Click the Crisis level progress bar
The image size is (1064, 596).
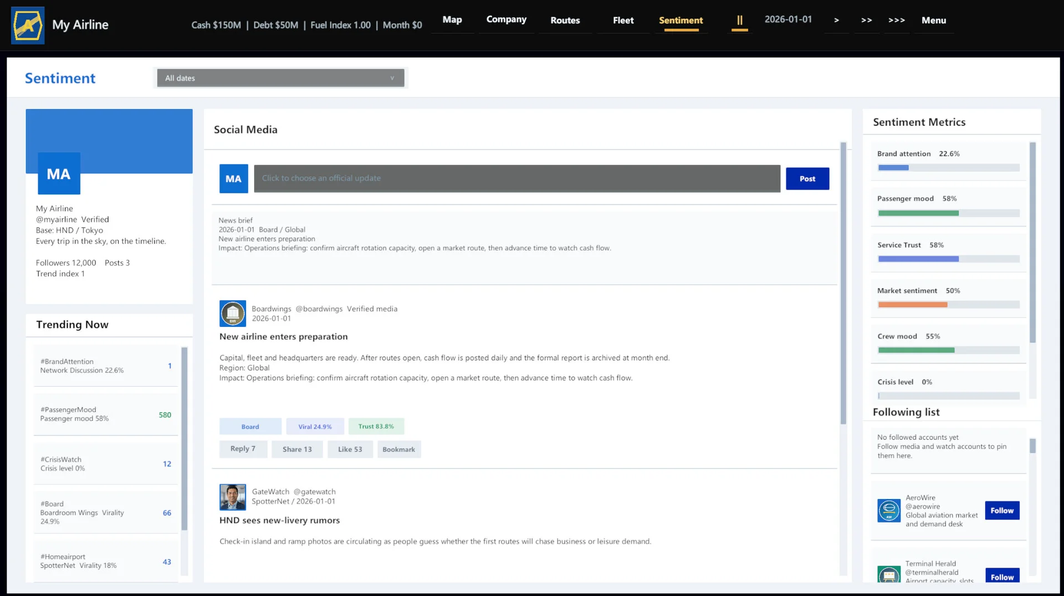tap(949, 395)
